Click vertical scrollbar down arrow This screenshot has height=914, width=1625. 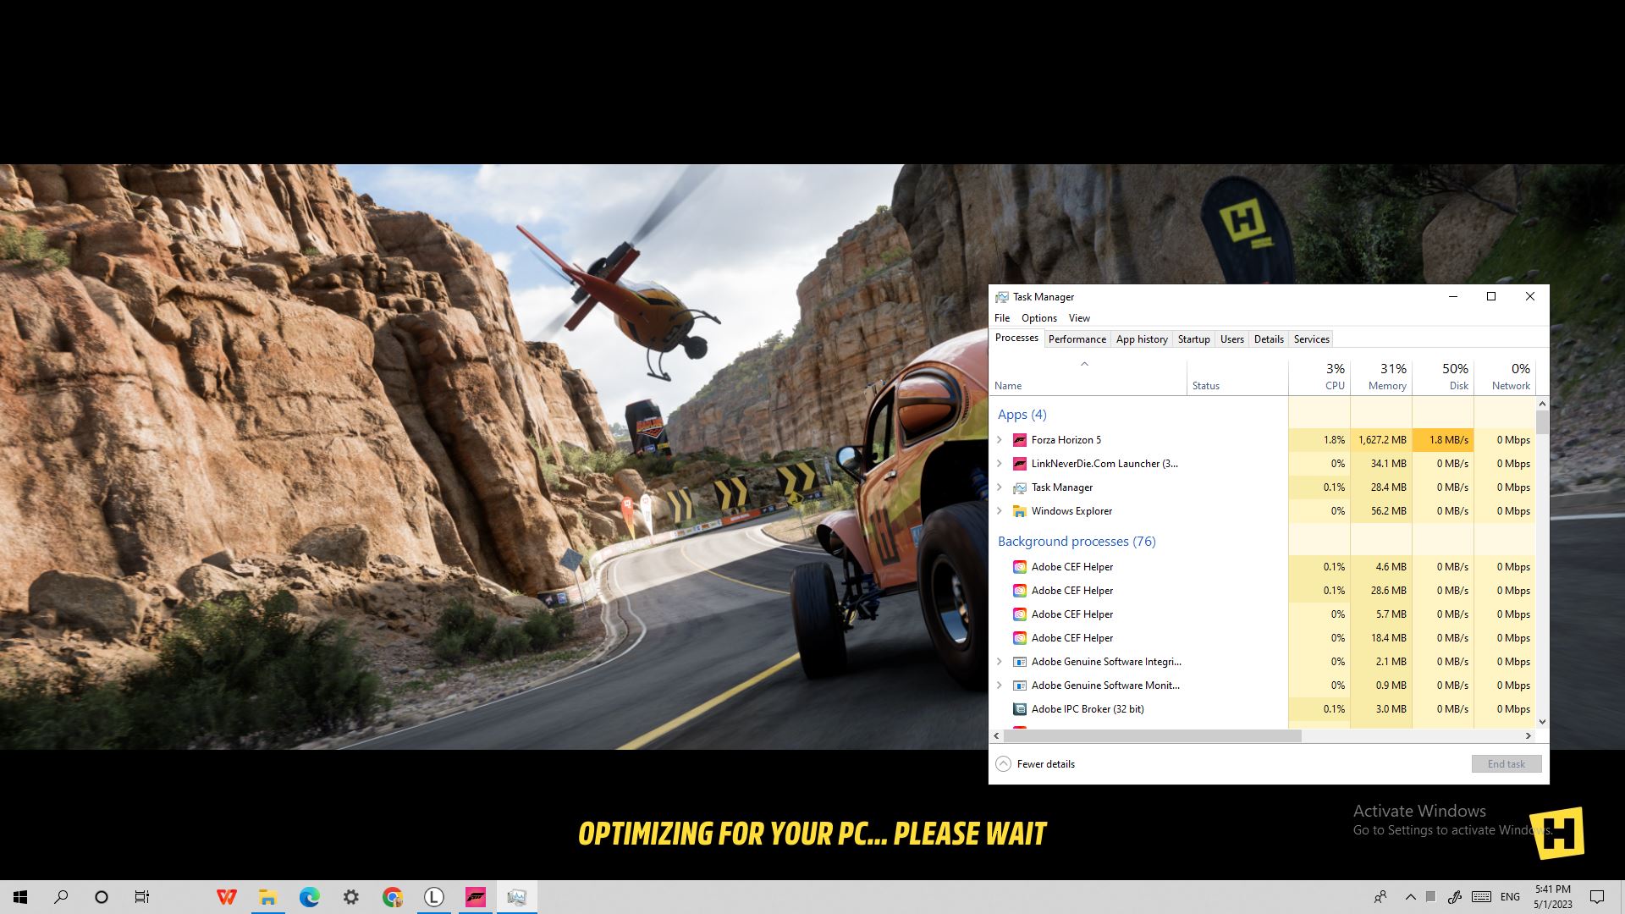[x=1542, y=722]
